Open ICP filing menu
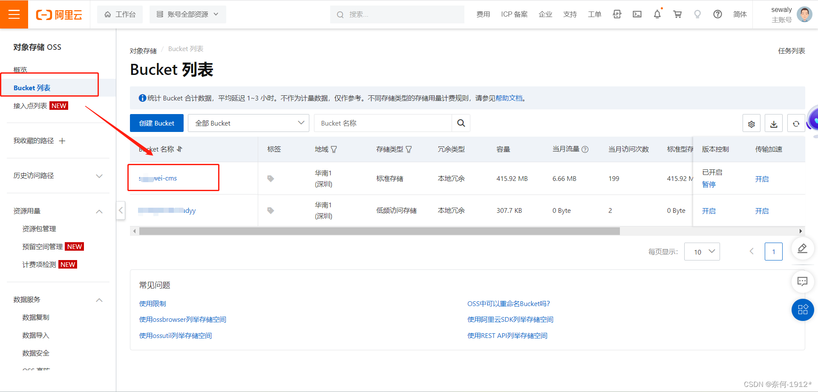The image size is (818, 392). 514,14
